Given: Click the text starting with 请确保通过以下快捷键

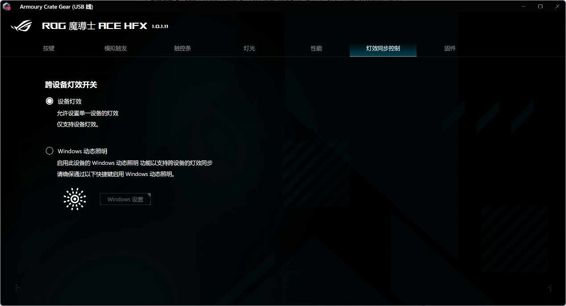Looking at the screenshot, I should pyautogui.click(x=116, y=174).
